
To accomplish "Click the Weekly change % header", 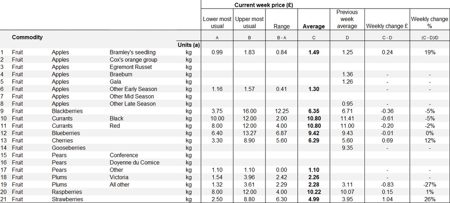I will (430, 22).
